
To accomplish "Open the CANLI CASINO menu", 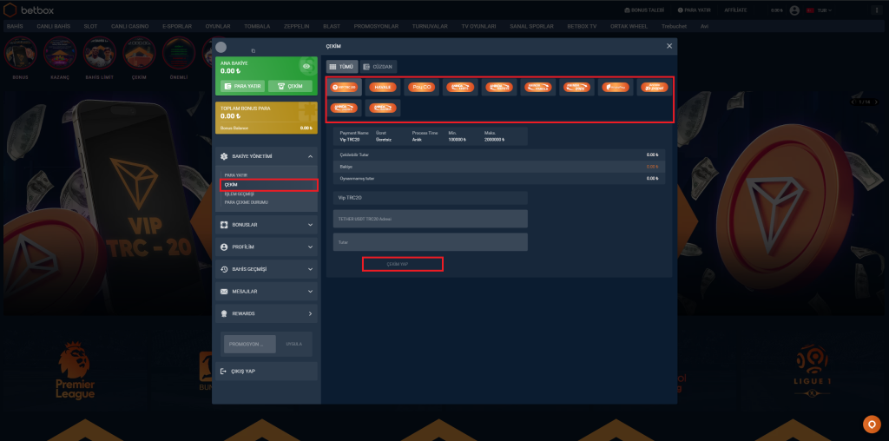I will click(x=130, y=27).
